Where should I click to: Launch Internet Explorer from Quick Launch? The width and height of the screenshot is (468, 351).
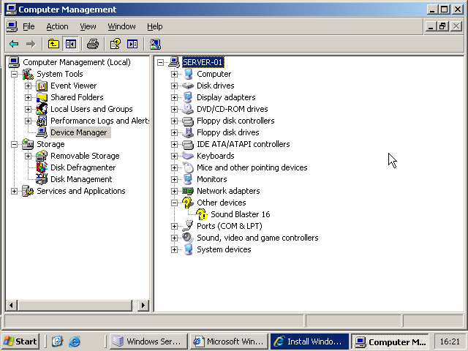(75, 341)
